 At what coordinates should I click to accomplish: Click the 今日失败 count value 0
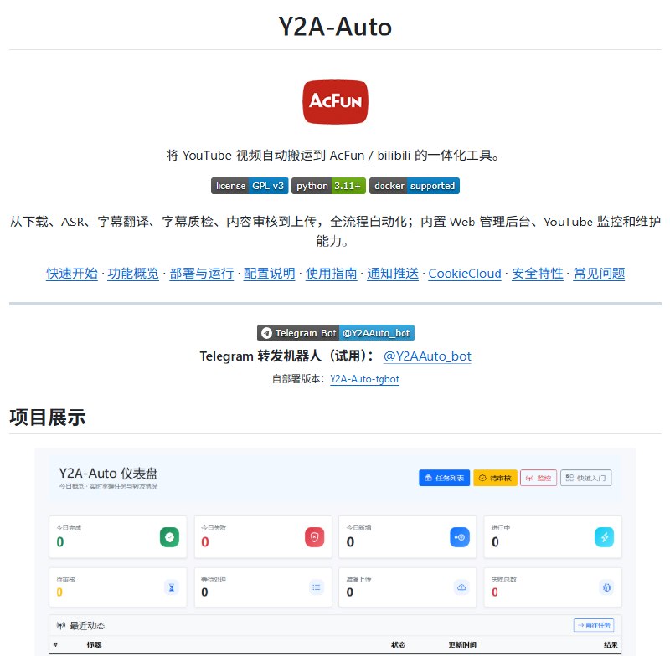click(x=205, y=542)
